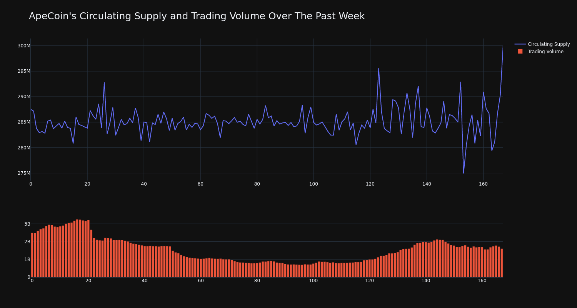Click the 80 tick on volume x-axis
The image size is (577, 308).
pyautogui.click(x=257, y=281)
